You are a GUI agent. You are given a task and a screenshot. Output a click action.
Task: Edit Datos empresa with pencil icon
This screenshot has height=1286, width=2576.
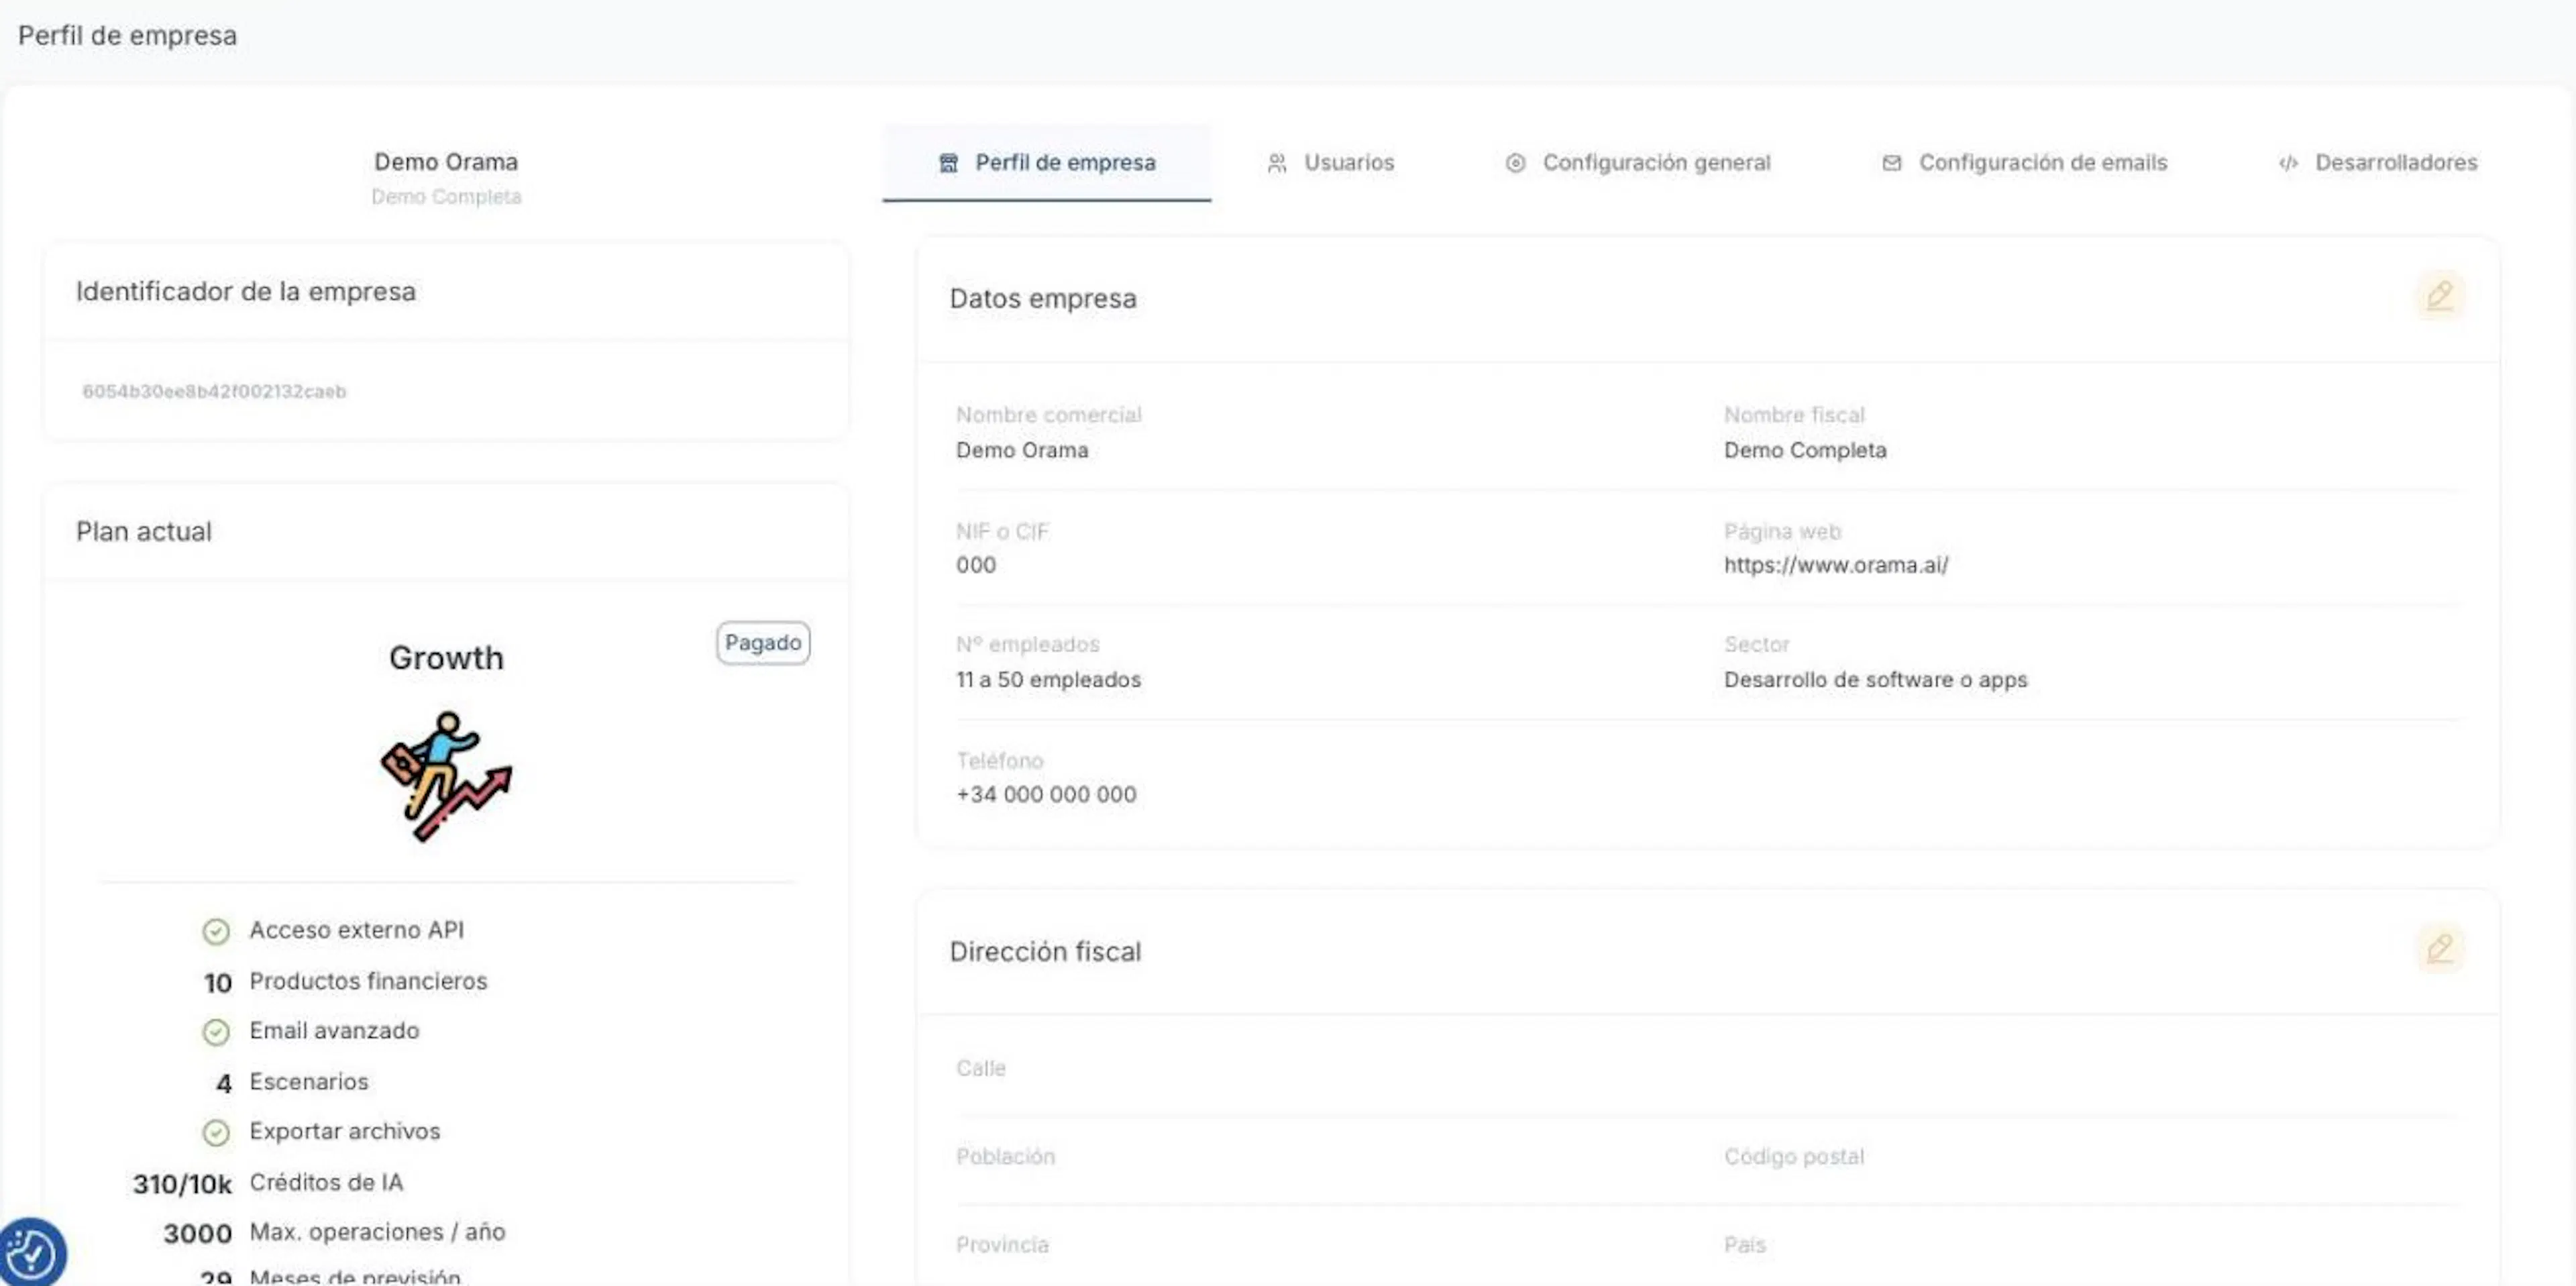[2440, 296]
